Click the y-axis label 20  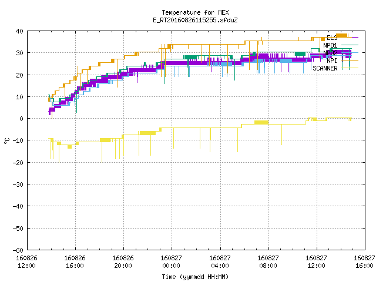(x=19, y=75)
